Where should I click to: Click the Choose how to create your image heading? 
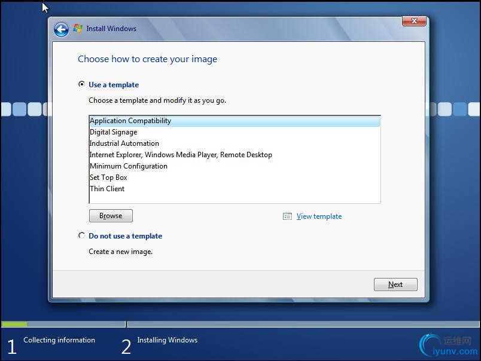(147, 59)
